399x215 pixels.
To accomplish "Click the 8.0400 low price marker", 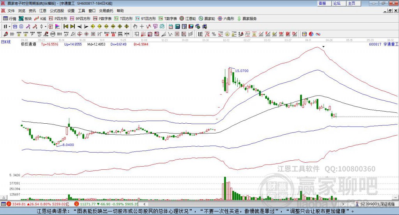I will [68, 145].
